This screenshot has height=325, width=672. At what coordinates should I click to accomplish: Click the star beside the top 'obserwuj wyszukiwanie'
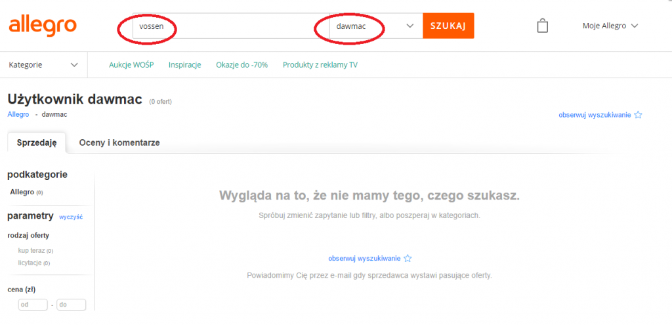point(638,115)
